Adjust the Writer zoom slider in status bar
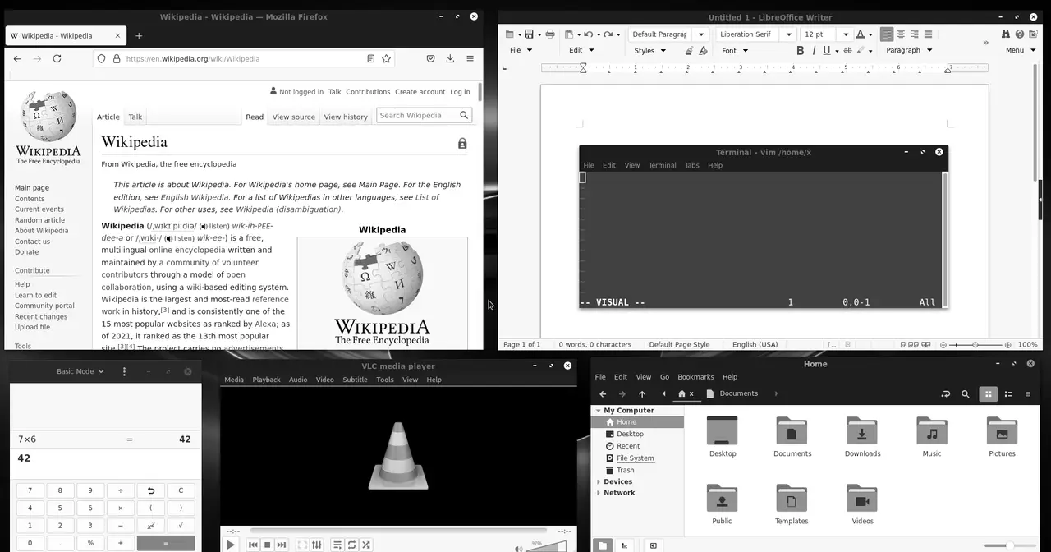1051x552 pixels. [975, 345]
